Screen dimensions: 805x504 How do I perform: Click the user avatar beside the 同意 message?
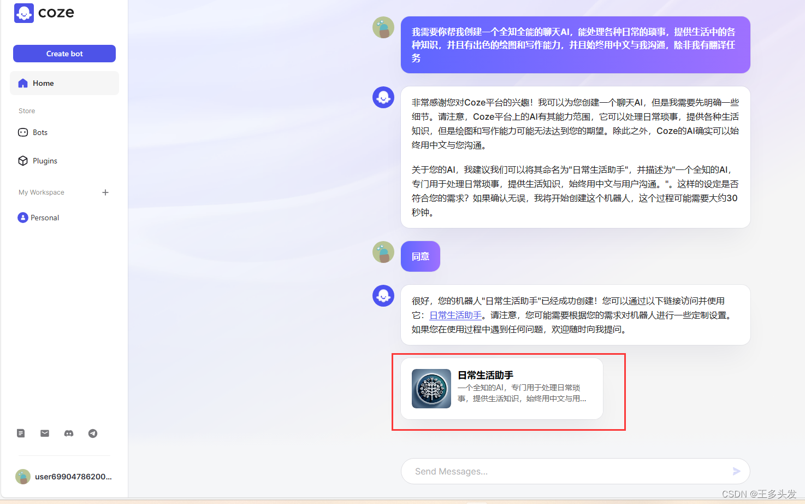coord(383,252)
